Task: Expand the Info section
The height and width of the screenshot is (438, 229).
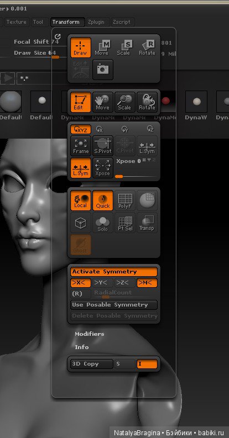Action: [x=82, y=347]
